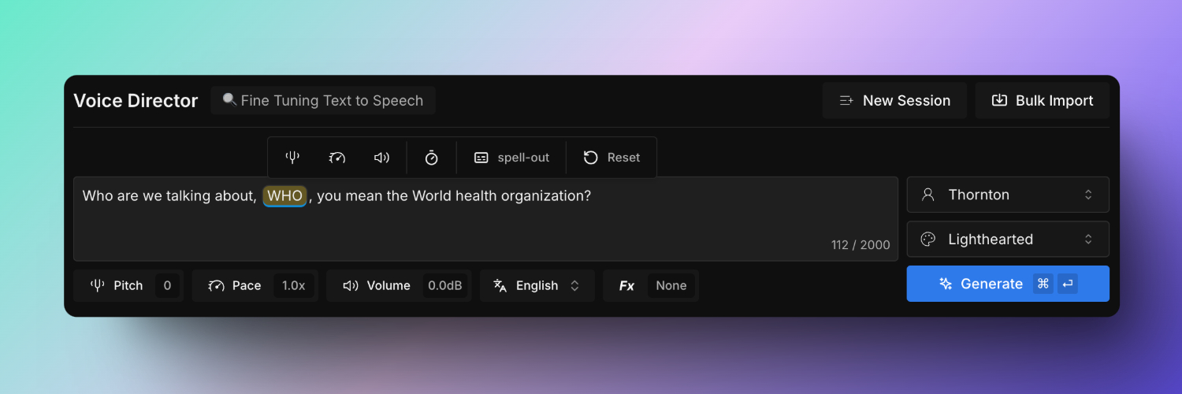Click the Fx effects label
Screen dimensions: 1182x394
click(626, 285)
